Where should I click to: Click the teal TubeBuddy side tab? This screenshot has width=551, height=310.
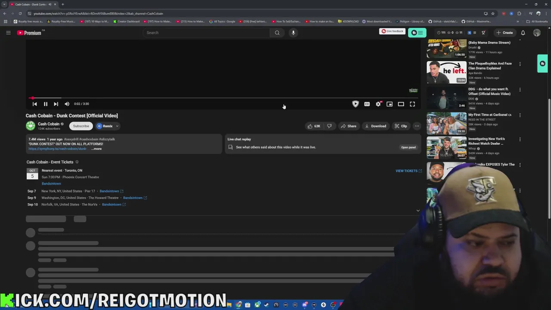pos(542,64)
